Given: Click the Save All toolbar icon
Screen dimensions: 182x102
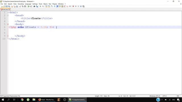Looking at the screenshot, I should pyautogui.click(x=9, y=6).
